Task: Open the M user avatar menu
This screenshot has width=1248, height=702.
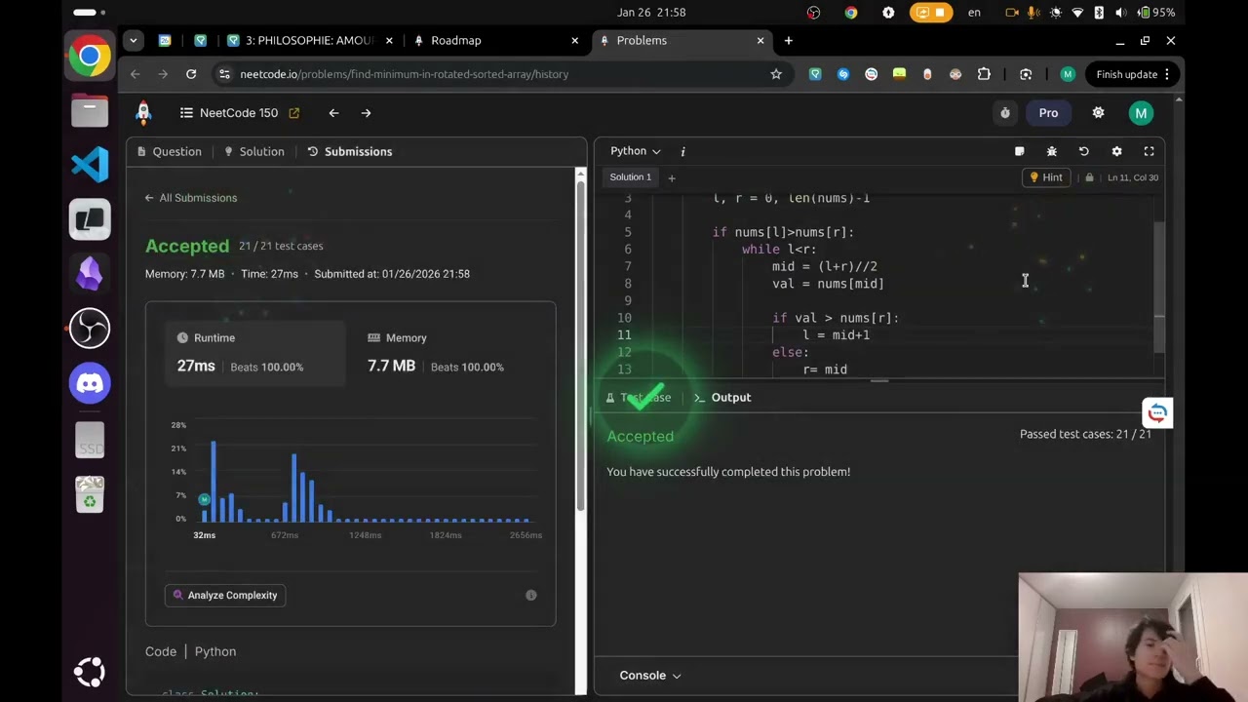Action: [x=1141, y=113]
